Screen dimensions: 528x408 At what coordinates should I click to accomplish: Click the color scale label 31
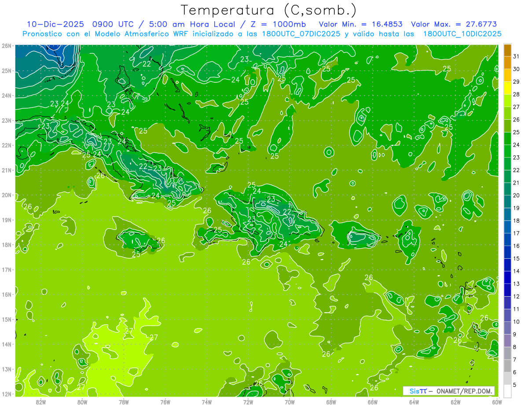516,56
